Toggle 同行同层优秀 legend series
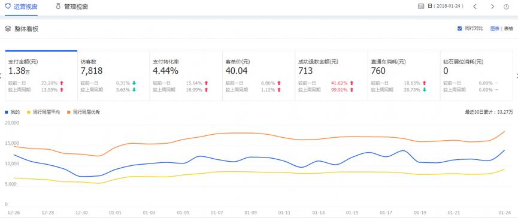Viewport: 518px width, 218px height. coord(84,113)
